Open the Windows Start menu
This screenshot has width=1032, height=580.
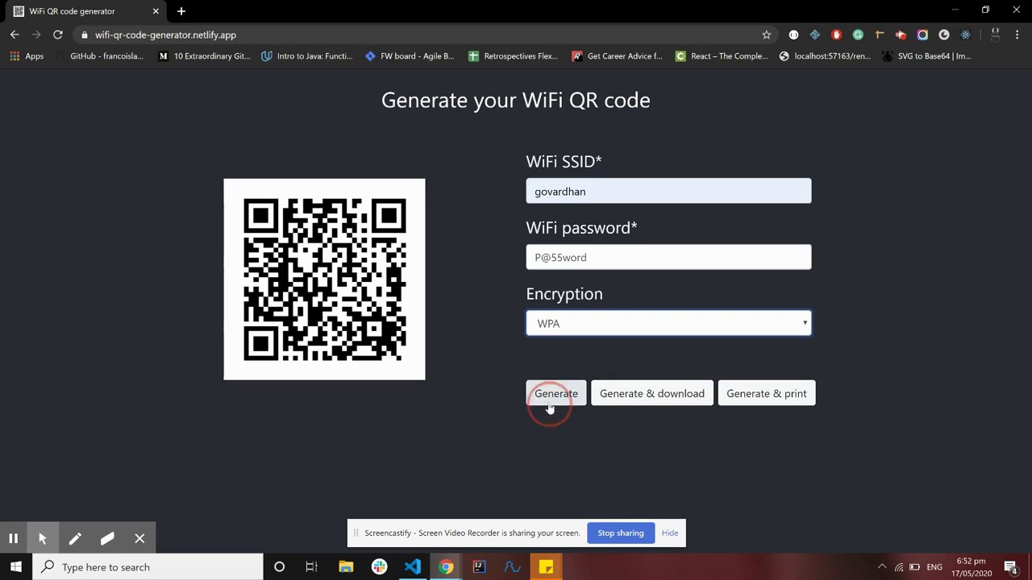16,567
